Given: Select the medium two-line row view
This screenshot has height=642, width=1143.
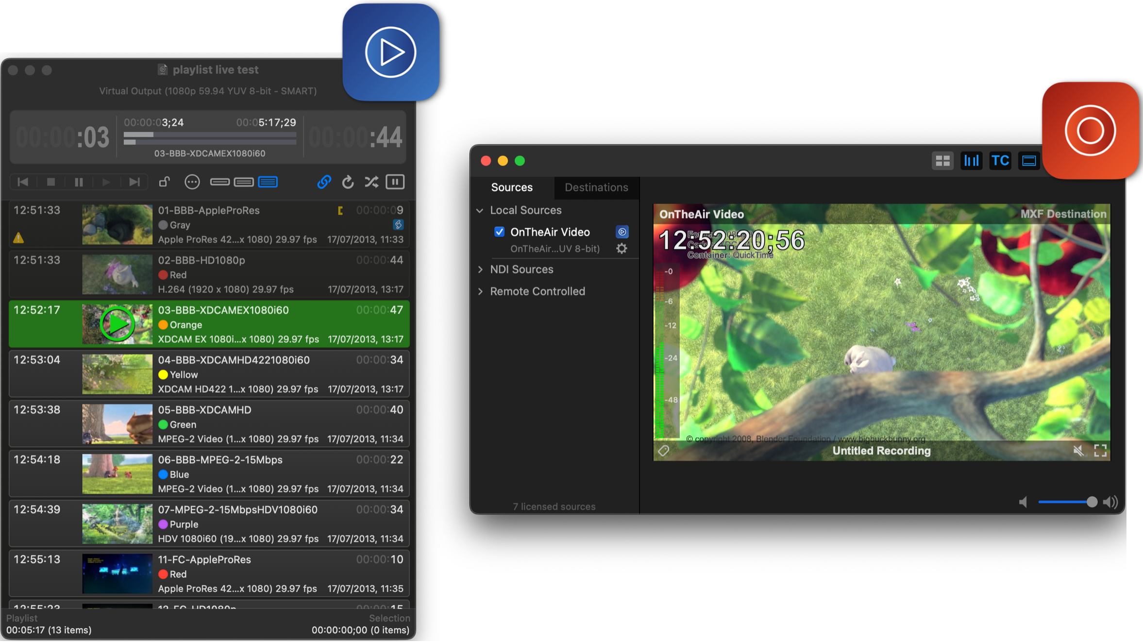Looking at the screenshot, I should (244, 182).
